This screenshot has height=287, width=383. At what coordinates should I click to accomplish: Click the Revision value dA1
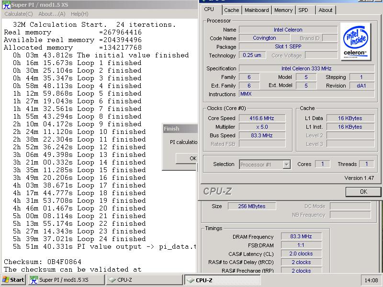pyautogui.click(x=362, y=86)
